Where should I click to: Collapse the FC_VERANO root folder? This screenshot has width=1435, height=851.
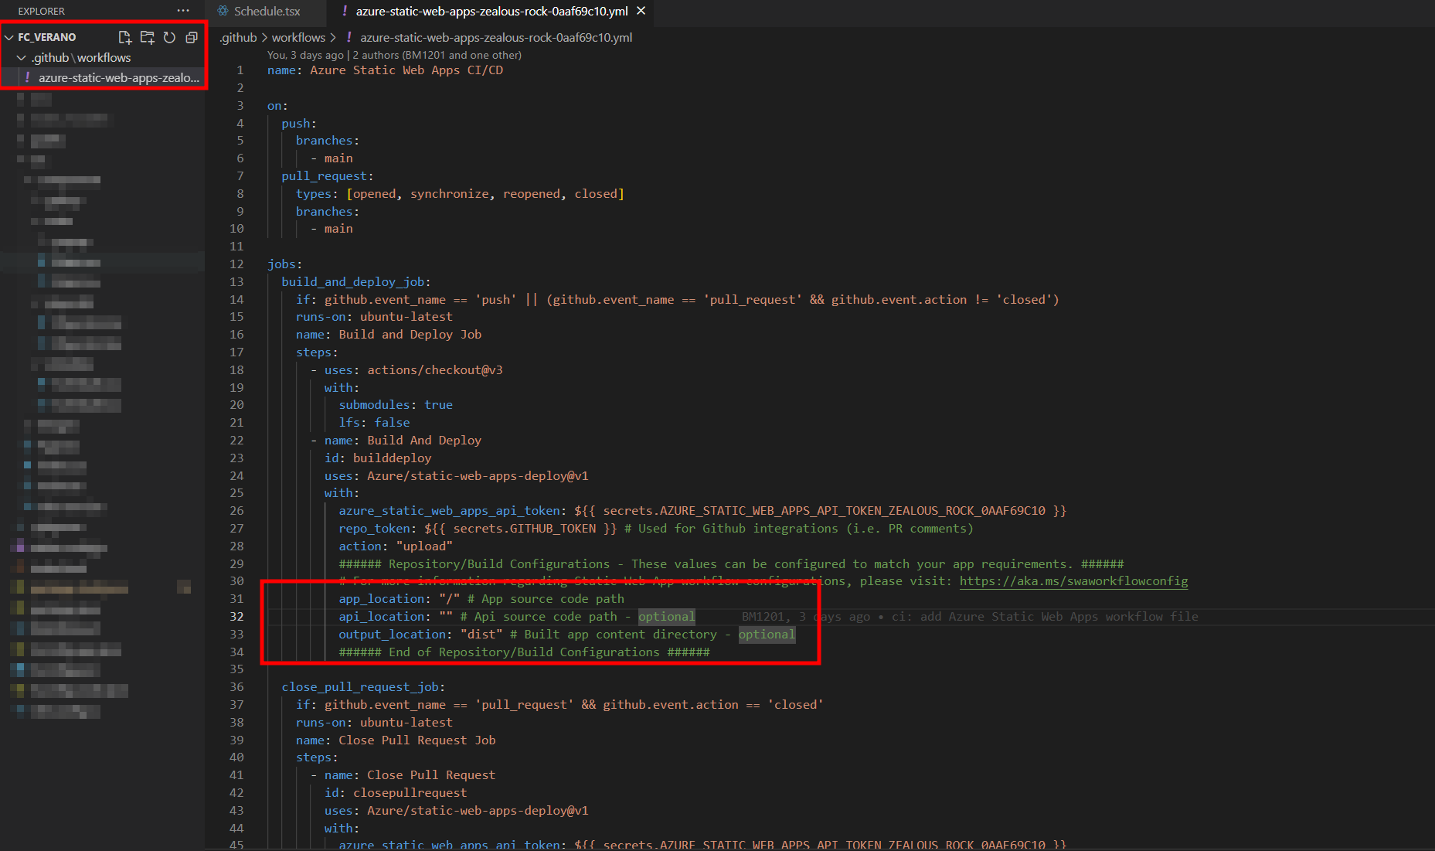[x=9, y=37]
